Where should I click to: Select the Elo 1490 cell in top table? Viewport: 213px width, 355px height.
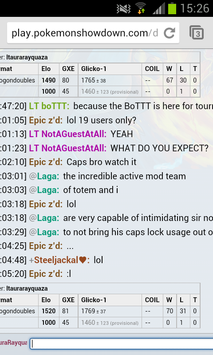tap(48, 80)
